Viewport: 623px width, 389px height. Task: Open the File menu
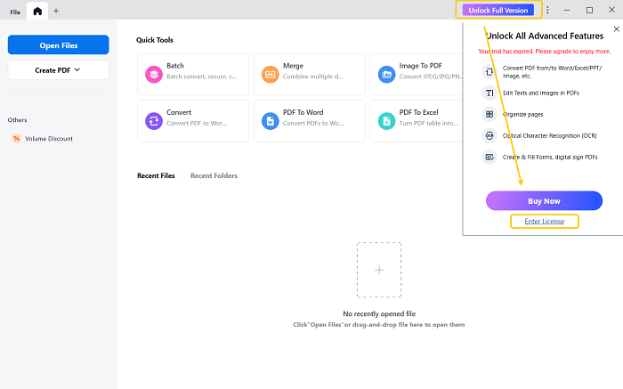point(15,12)
